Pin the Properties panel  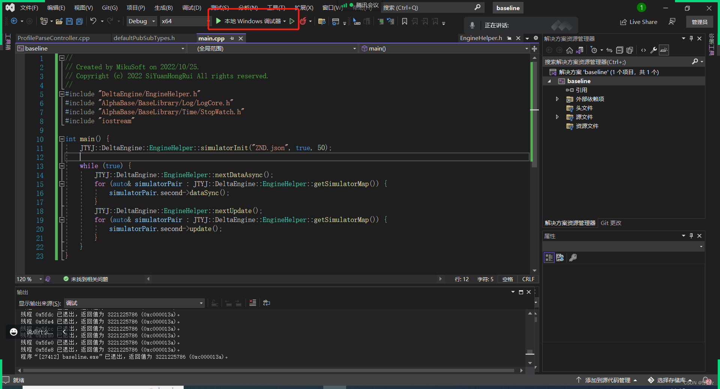tap(691, 235)
